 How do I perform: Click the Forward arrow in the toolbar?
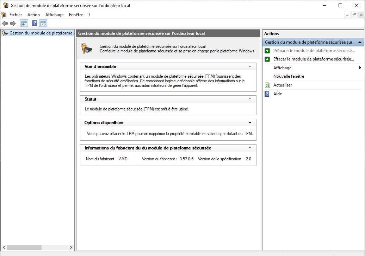(x=13, y=24)
